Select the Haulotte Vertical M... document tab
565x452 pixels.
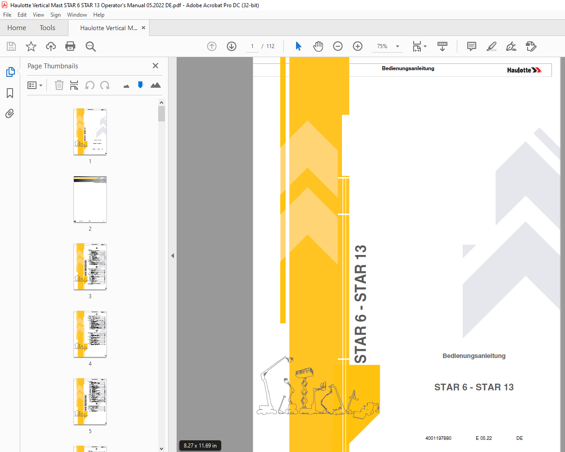tap(109, 28)
